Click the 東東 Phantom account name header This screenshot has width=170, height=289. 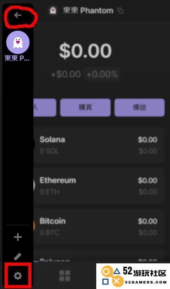click(88, 11)
